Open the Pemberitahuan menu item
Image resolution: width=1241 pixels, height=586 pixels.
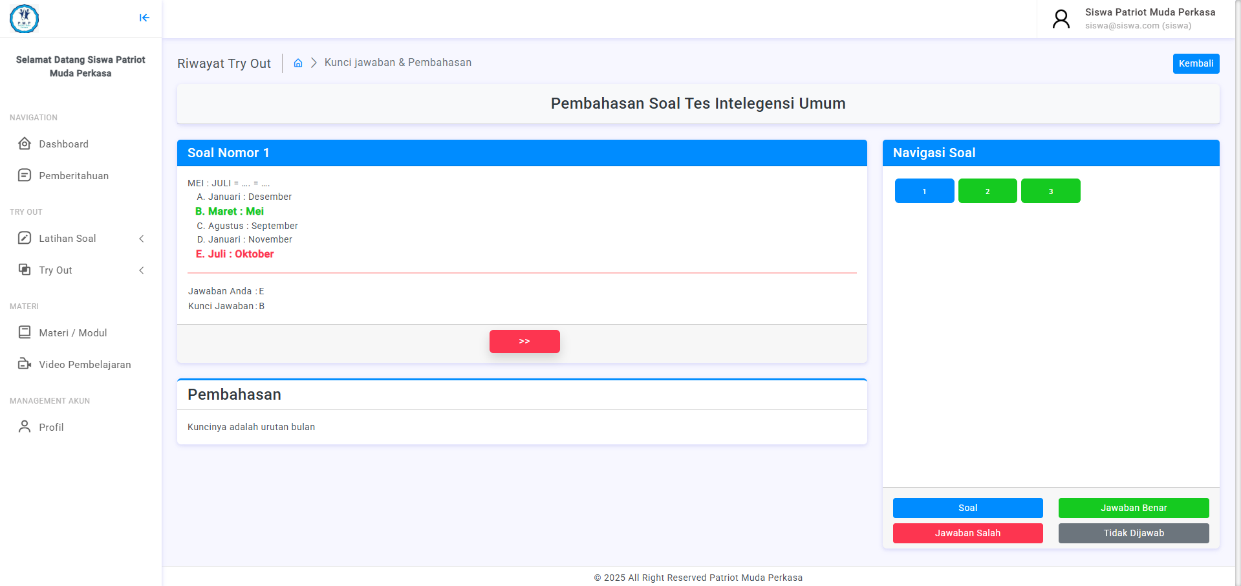pyautogui.click(x=81, y=175)
